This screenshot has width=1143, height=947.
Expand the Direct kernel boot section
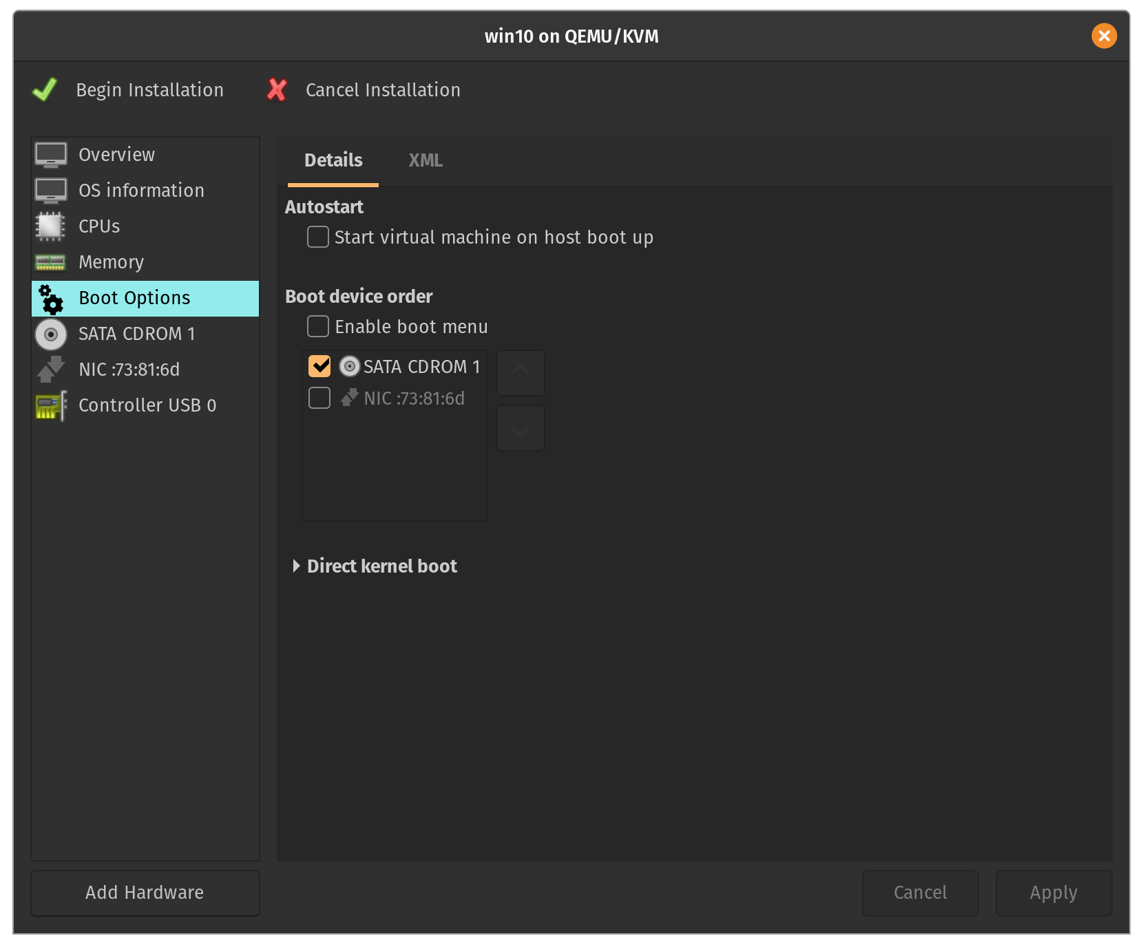click(x=297, y=566)
